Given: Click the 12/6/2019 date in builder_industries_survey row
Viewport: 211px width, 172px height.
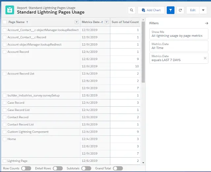Looking at the screenshot, I should point(89,96).
